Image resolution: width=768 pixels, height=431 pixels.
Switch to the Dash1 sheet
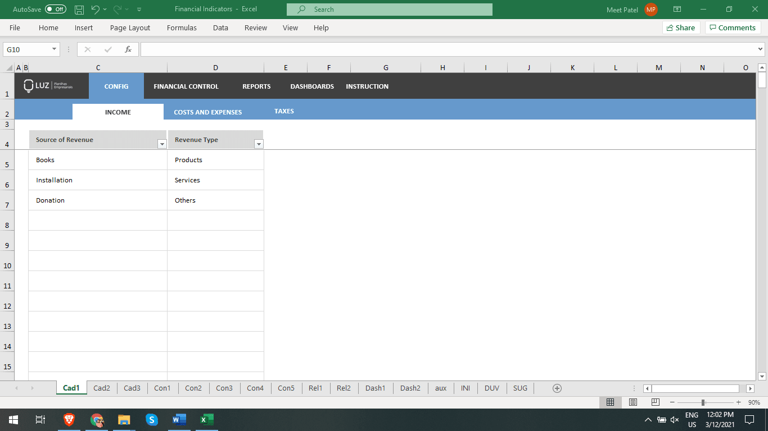[375, 388]
